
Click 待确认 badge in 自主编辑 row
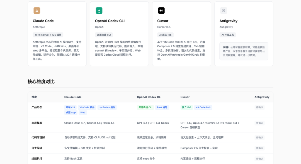259,148
